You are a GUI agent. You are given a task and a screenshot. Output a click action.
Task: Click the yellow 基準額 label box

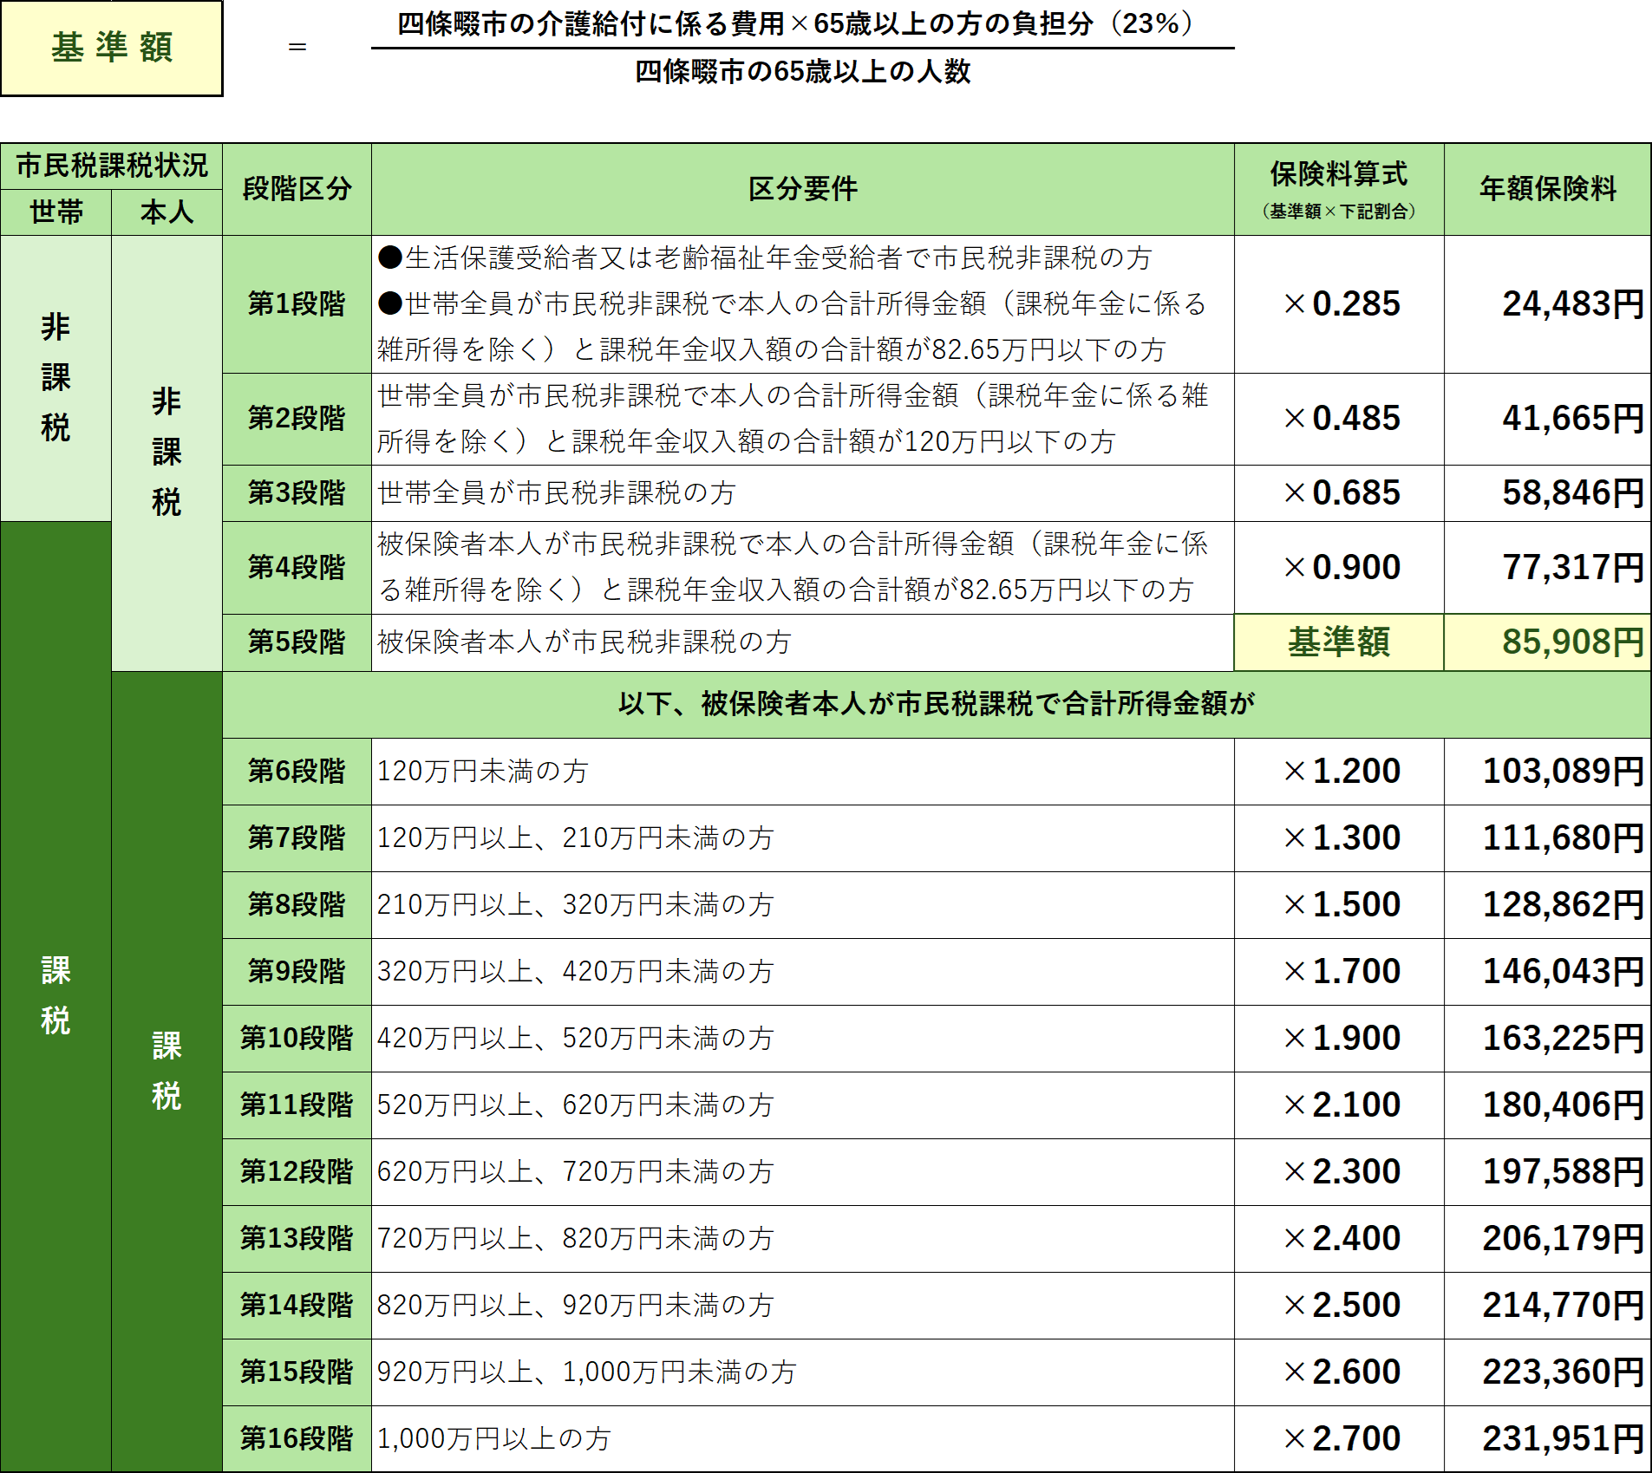pos(112,48)
